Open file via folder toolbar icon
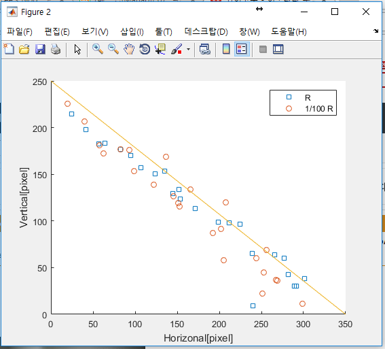 (x=24, y=49)
